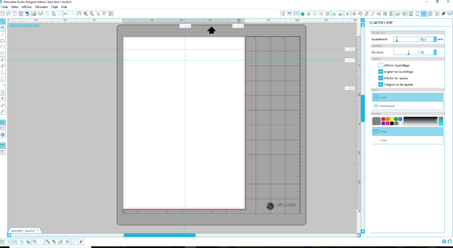Select the Eraser tool in left toolbar
The width and height of the screenshot is (453, 248).
point(3,105)
